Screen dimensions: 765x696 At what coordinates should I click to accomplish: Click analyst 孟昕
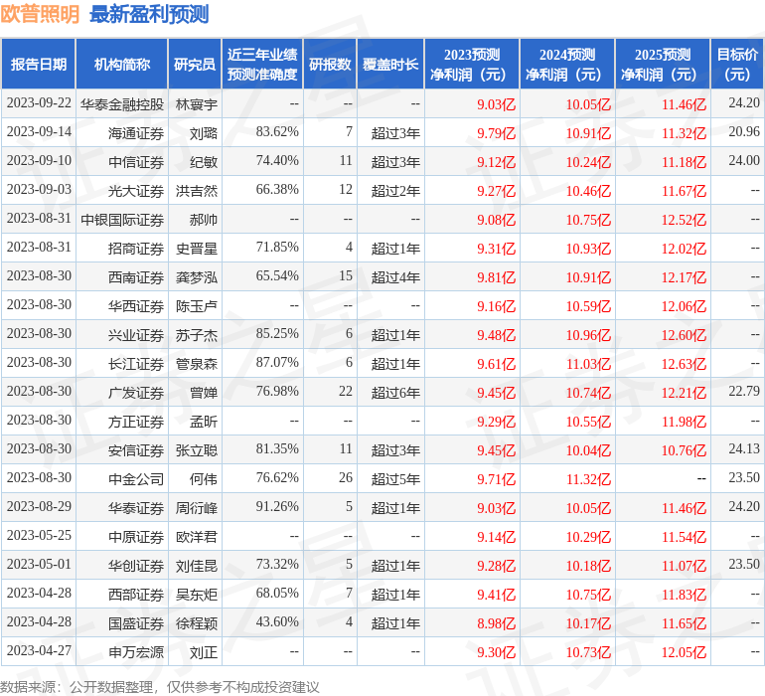[x=204, y=421]
